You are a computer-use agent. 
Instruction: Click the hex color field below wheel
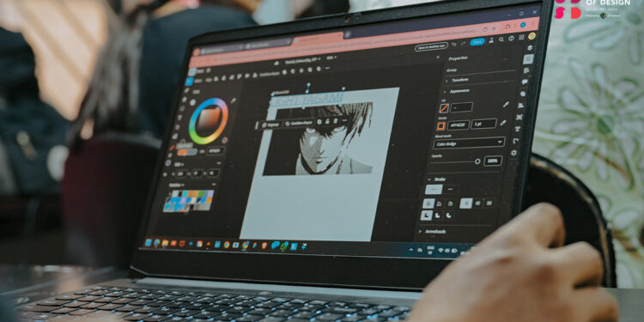[x=216, y=151]
